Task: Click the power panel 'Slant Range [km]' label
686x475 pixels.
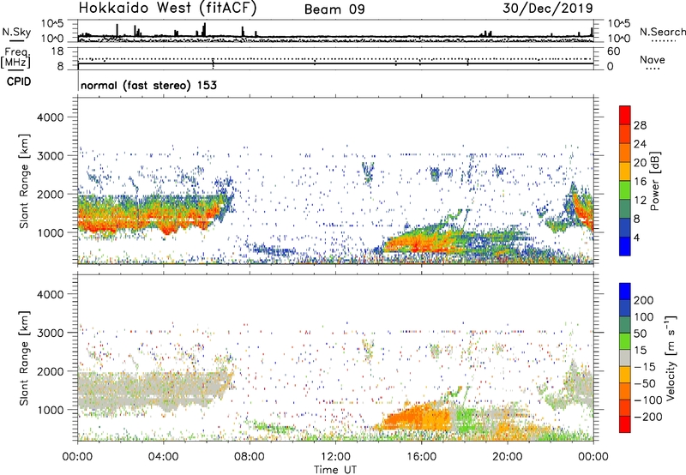Action: pyautogui.click(x=23, y=181)
